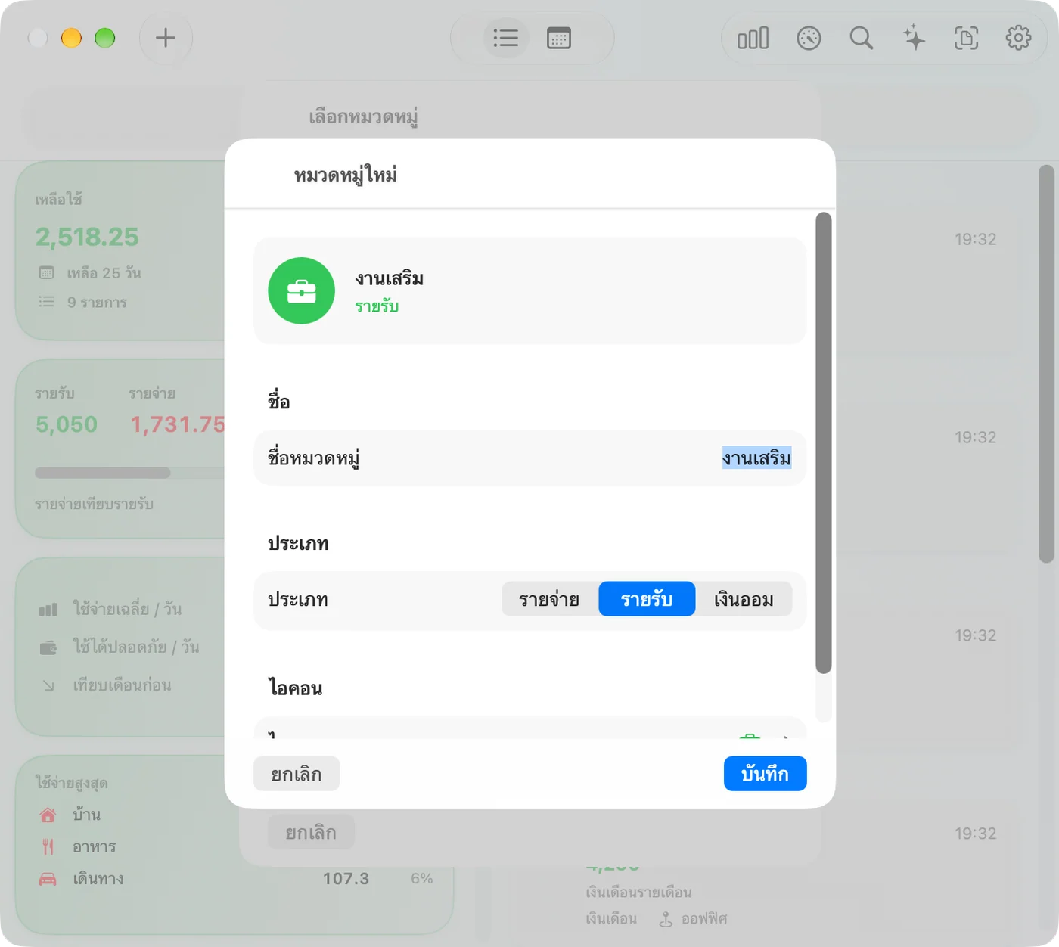
Task: Click the calendar icon beside เหลือ 25 วัน
Action: [47, 273]
